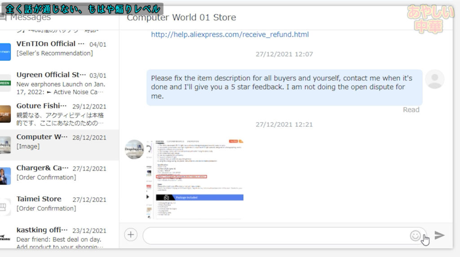Click the VEnTIOn Official store avatar
Image resolution: width=460 pixels, height=257 pixels.
5,52
